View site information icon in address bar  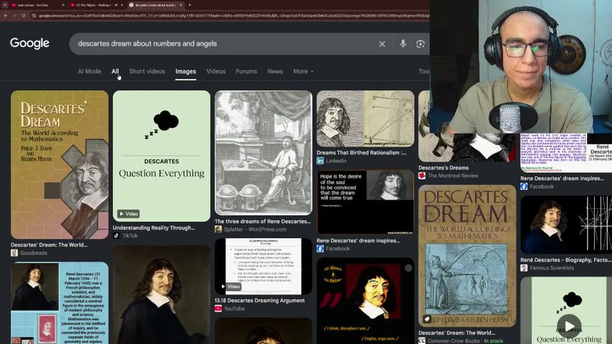(x=34, y=16)
